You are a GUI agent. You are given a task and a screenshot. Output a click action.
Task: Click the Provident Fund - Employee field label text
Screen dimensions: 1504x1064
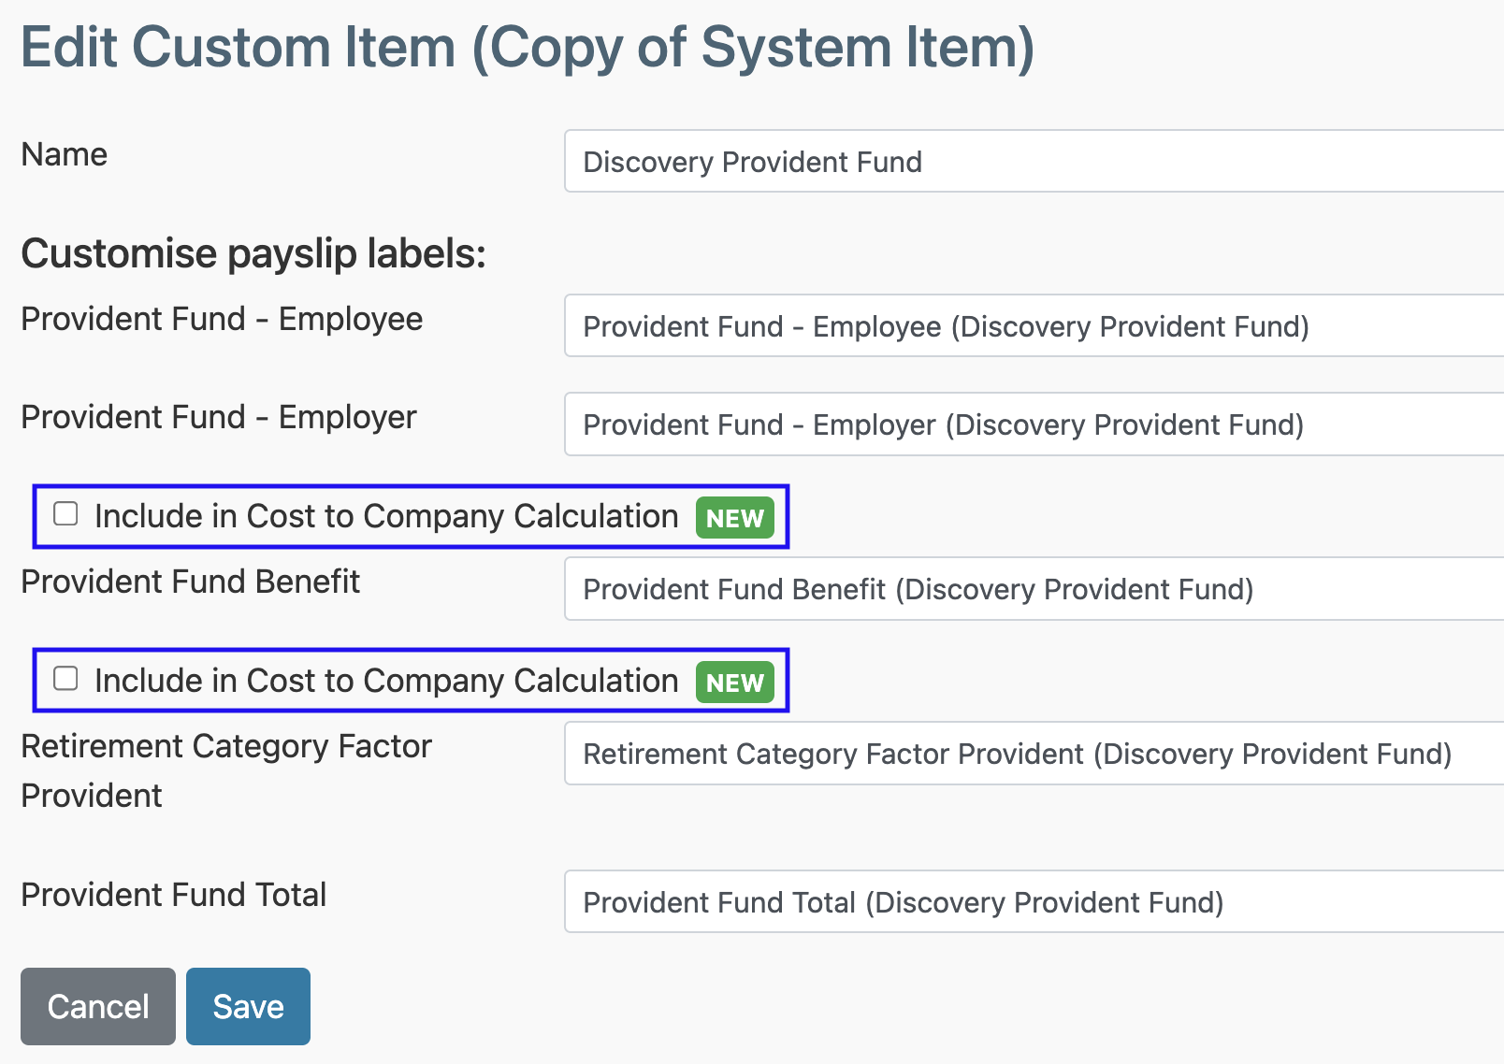click(x=222, y=319)
